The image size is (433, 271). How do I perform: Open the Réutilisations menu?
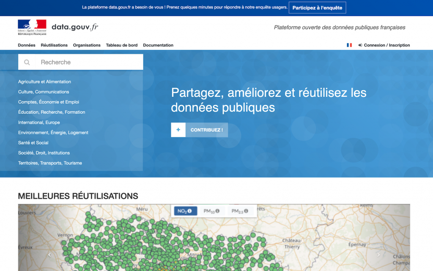[54, 45]
